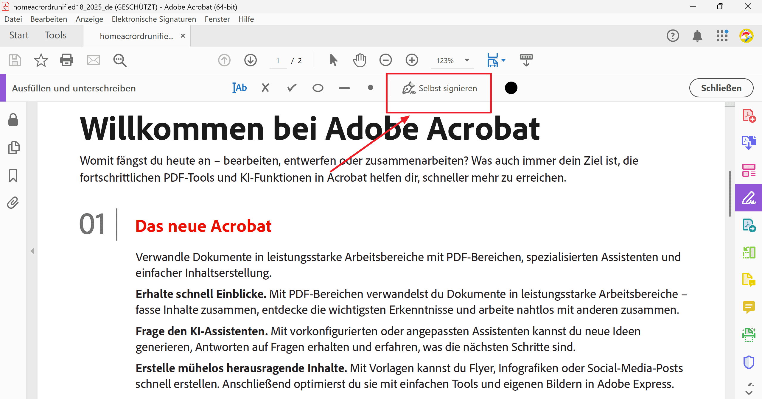
Task: Expand fit page options dropdown arrow
Action: click(x=503, y=60)
